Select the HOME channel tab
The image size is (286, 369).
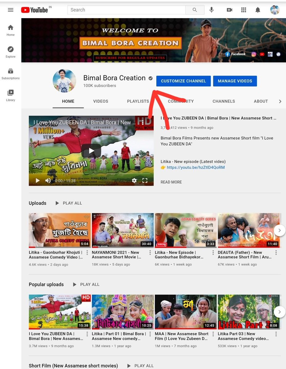[x=68, y=101]
